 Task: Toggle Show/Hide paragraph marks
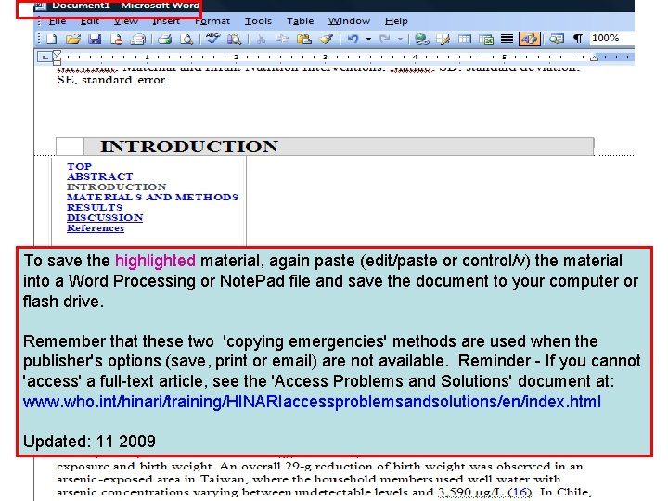[578, 39]
